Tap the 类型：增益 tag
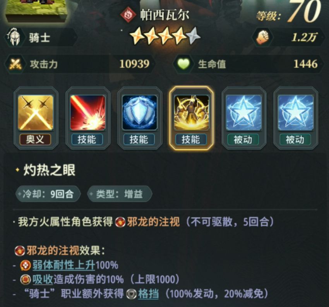Screen dimensions: 329x307 tap(120, 194)
